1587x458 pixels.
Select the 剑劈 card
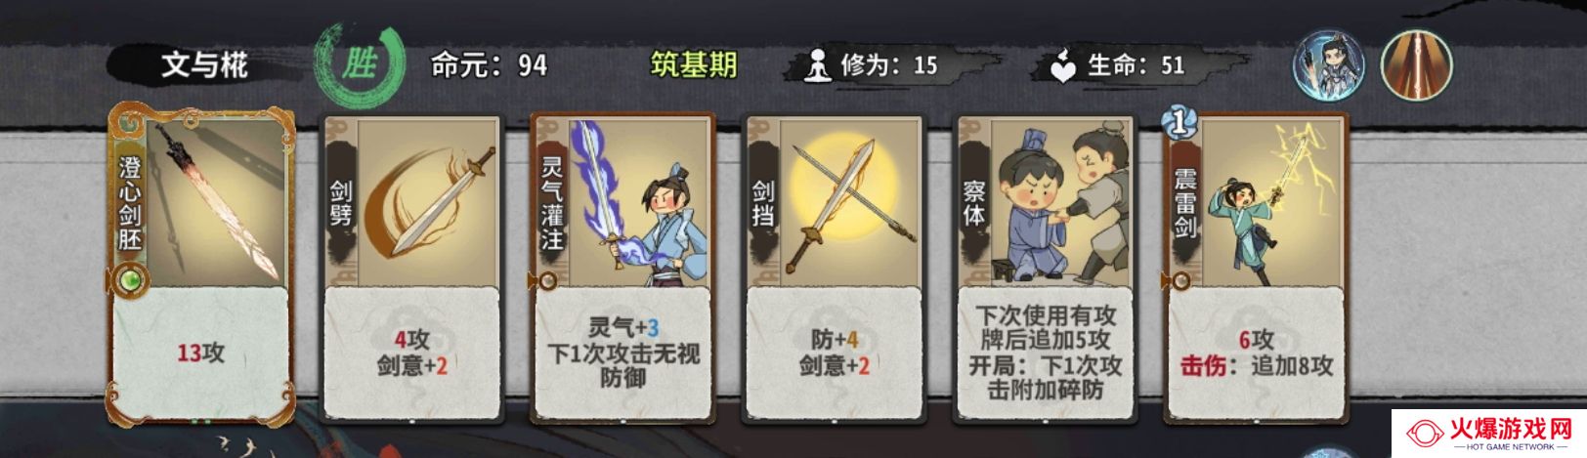coord(411,269)
